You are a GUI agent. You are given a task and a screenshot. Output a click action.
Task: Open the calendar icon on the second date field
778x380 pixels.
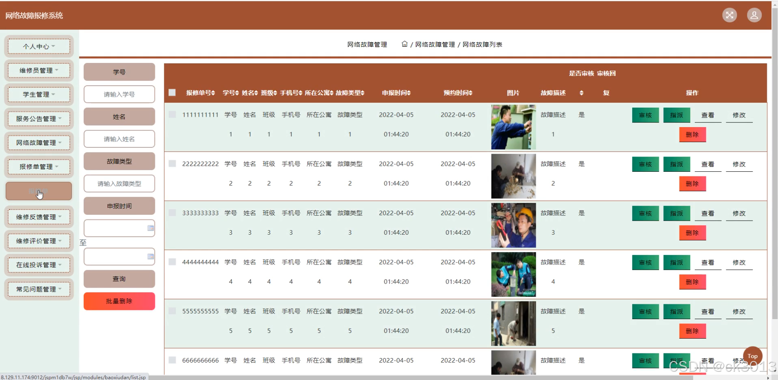[151, 257]
